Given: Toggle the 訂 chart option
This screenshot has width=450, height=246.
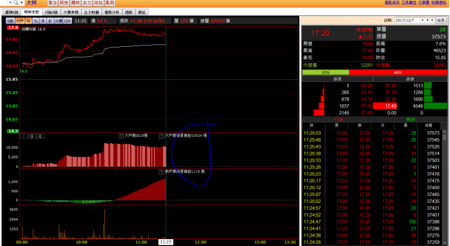Looking at the screenshot, I should [x=50, y=21].
